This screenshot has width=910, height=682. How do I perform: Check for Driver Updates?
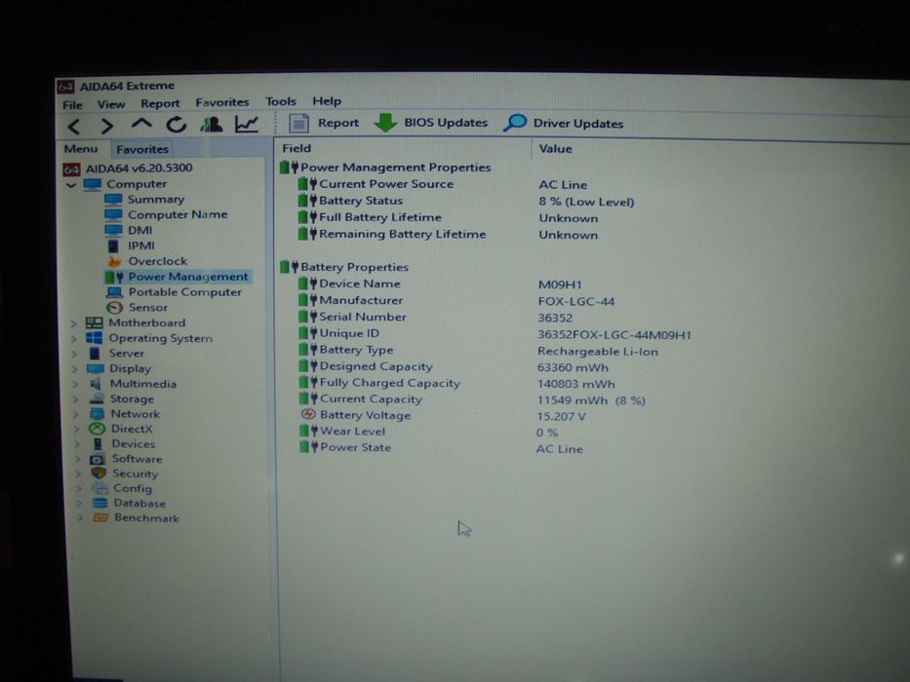tap(563, 123)
